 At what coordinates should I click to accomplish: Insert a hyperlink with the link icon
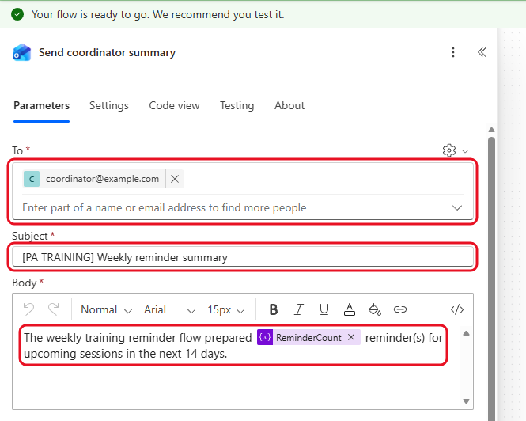(400, 309)
